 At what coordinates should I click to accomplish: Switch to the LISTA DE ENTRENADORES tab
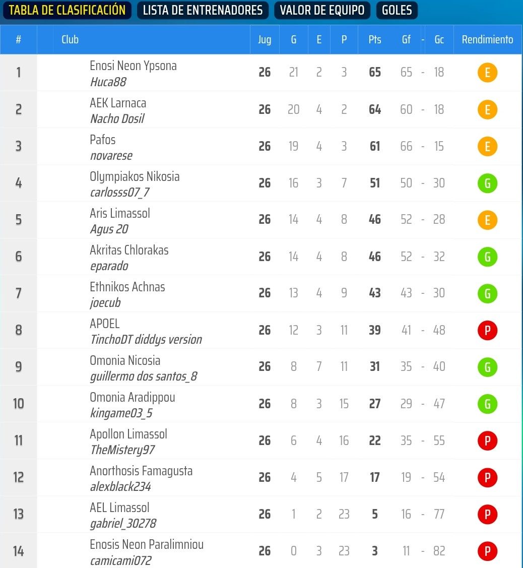point(203,10)
